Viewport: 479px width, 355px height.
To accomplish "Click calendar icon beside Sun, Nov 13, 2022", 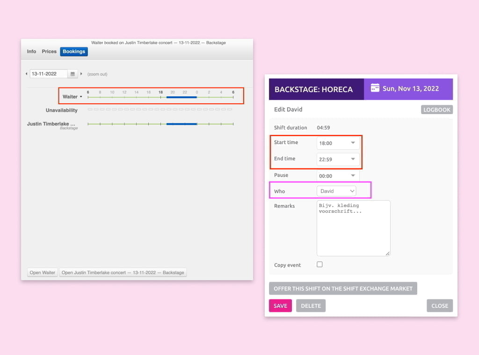I will 375,88.
